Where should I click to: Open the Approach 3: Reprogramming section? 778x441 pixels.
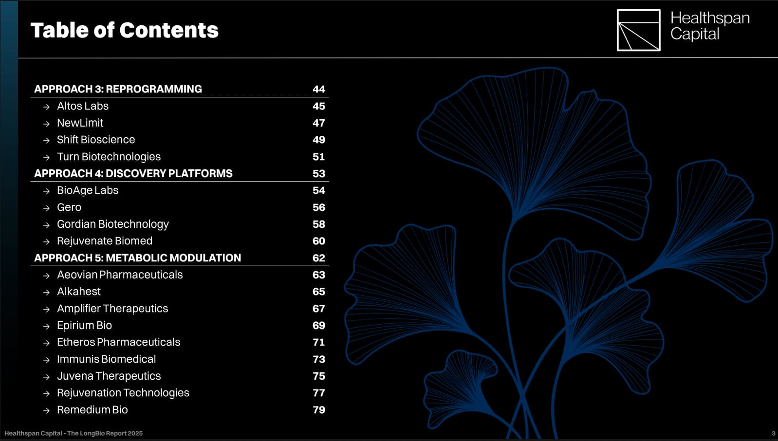(x=118, y=89)
